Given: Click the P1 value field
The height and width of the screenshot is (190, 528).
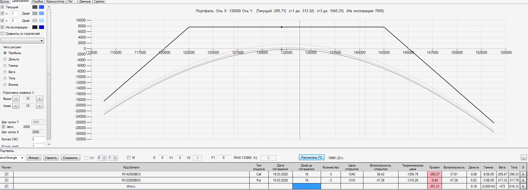Looking at the screenshot, I should [224, 158].
